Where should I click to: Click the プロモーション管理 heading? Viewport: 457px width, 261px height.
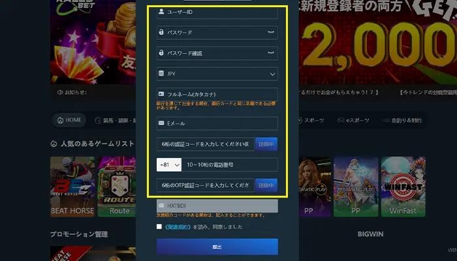coord(79,234)
